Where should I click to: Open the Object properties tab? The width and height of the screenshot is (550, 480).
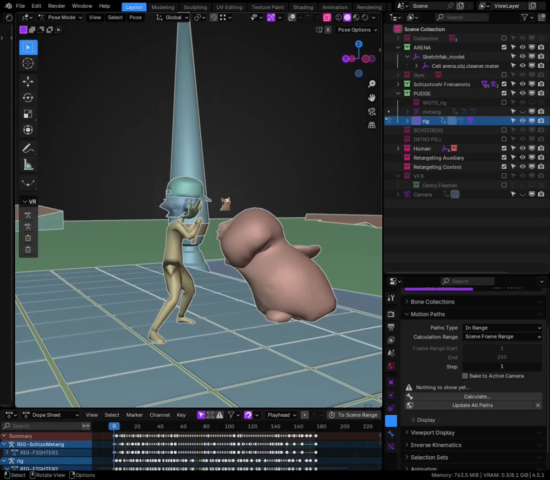(391, 383)
